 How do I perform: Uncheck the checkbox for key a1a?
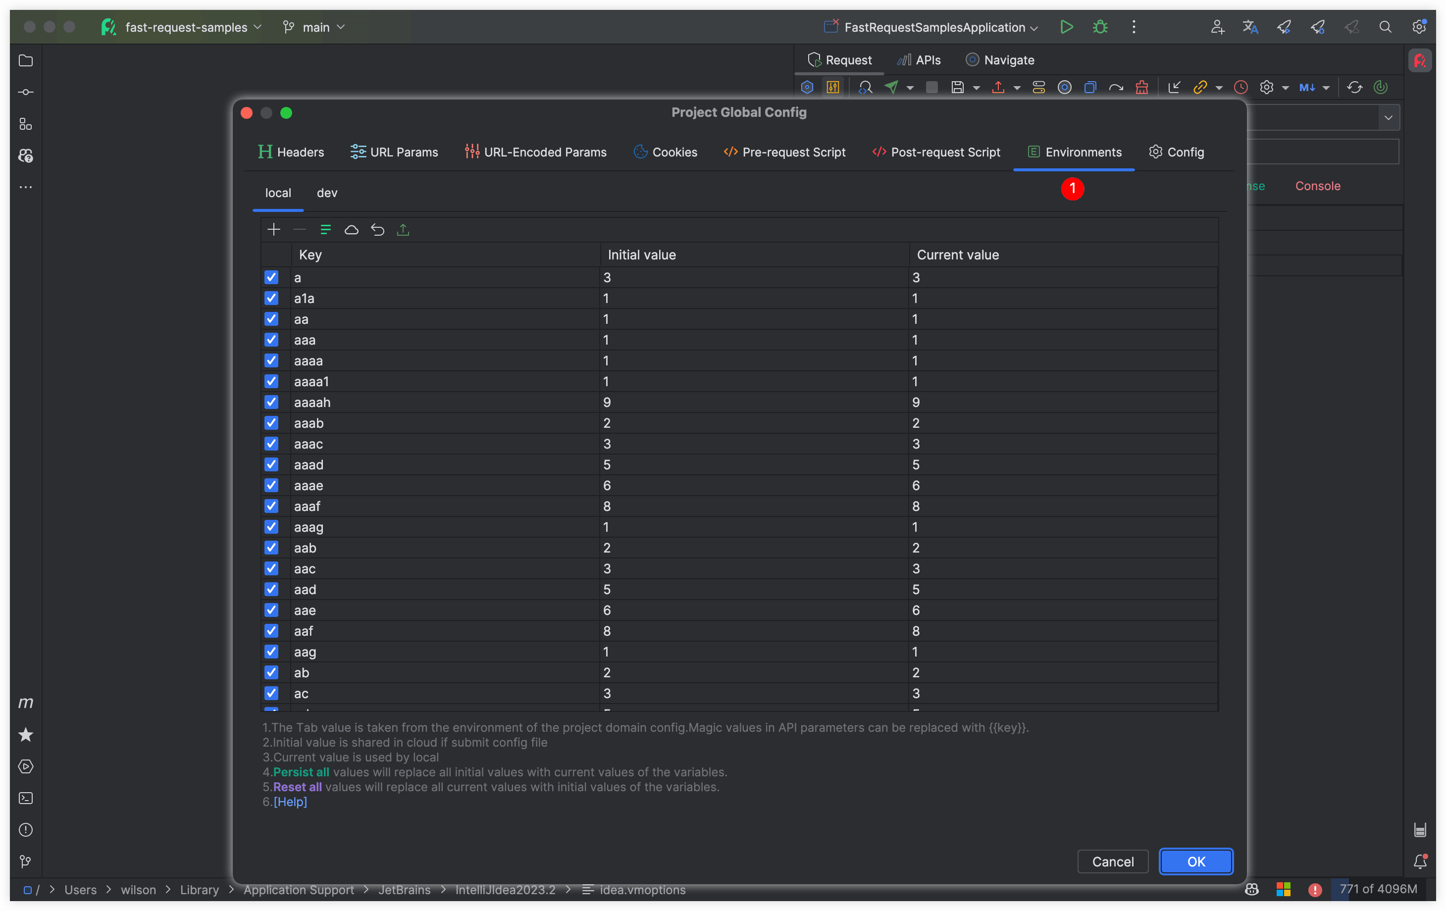tap(271, 298)
